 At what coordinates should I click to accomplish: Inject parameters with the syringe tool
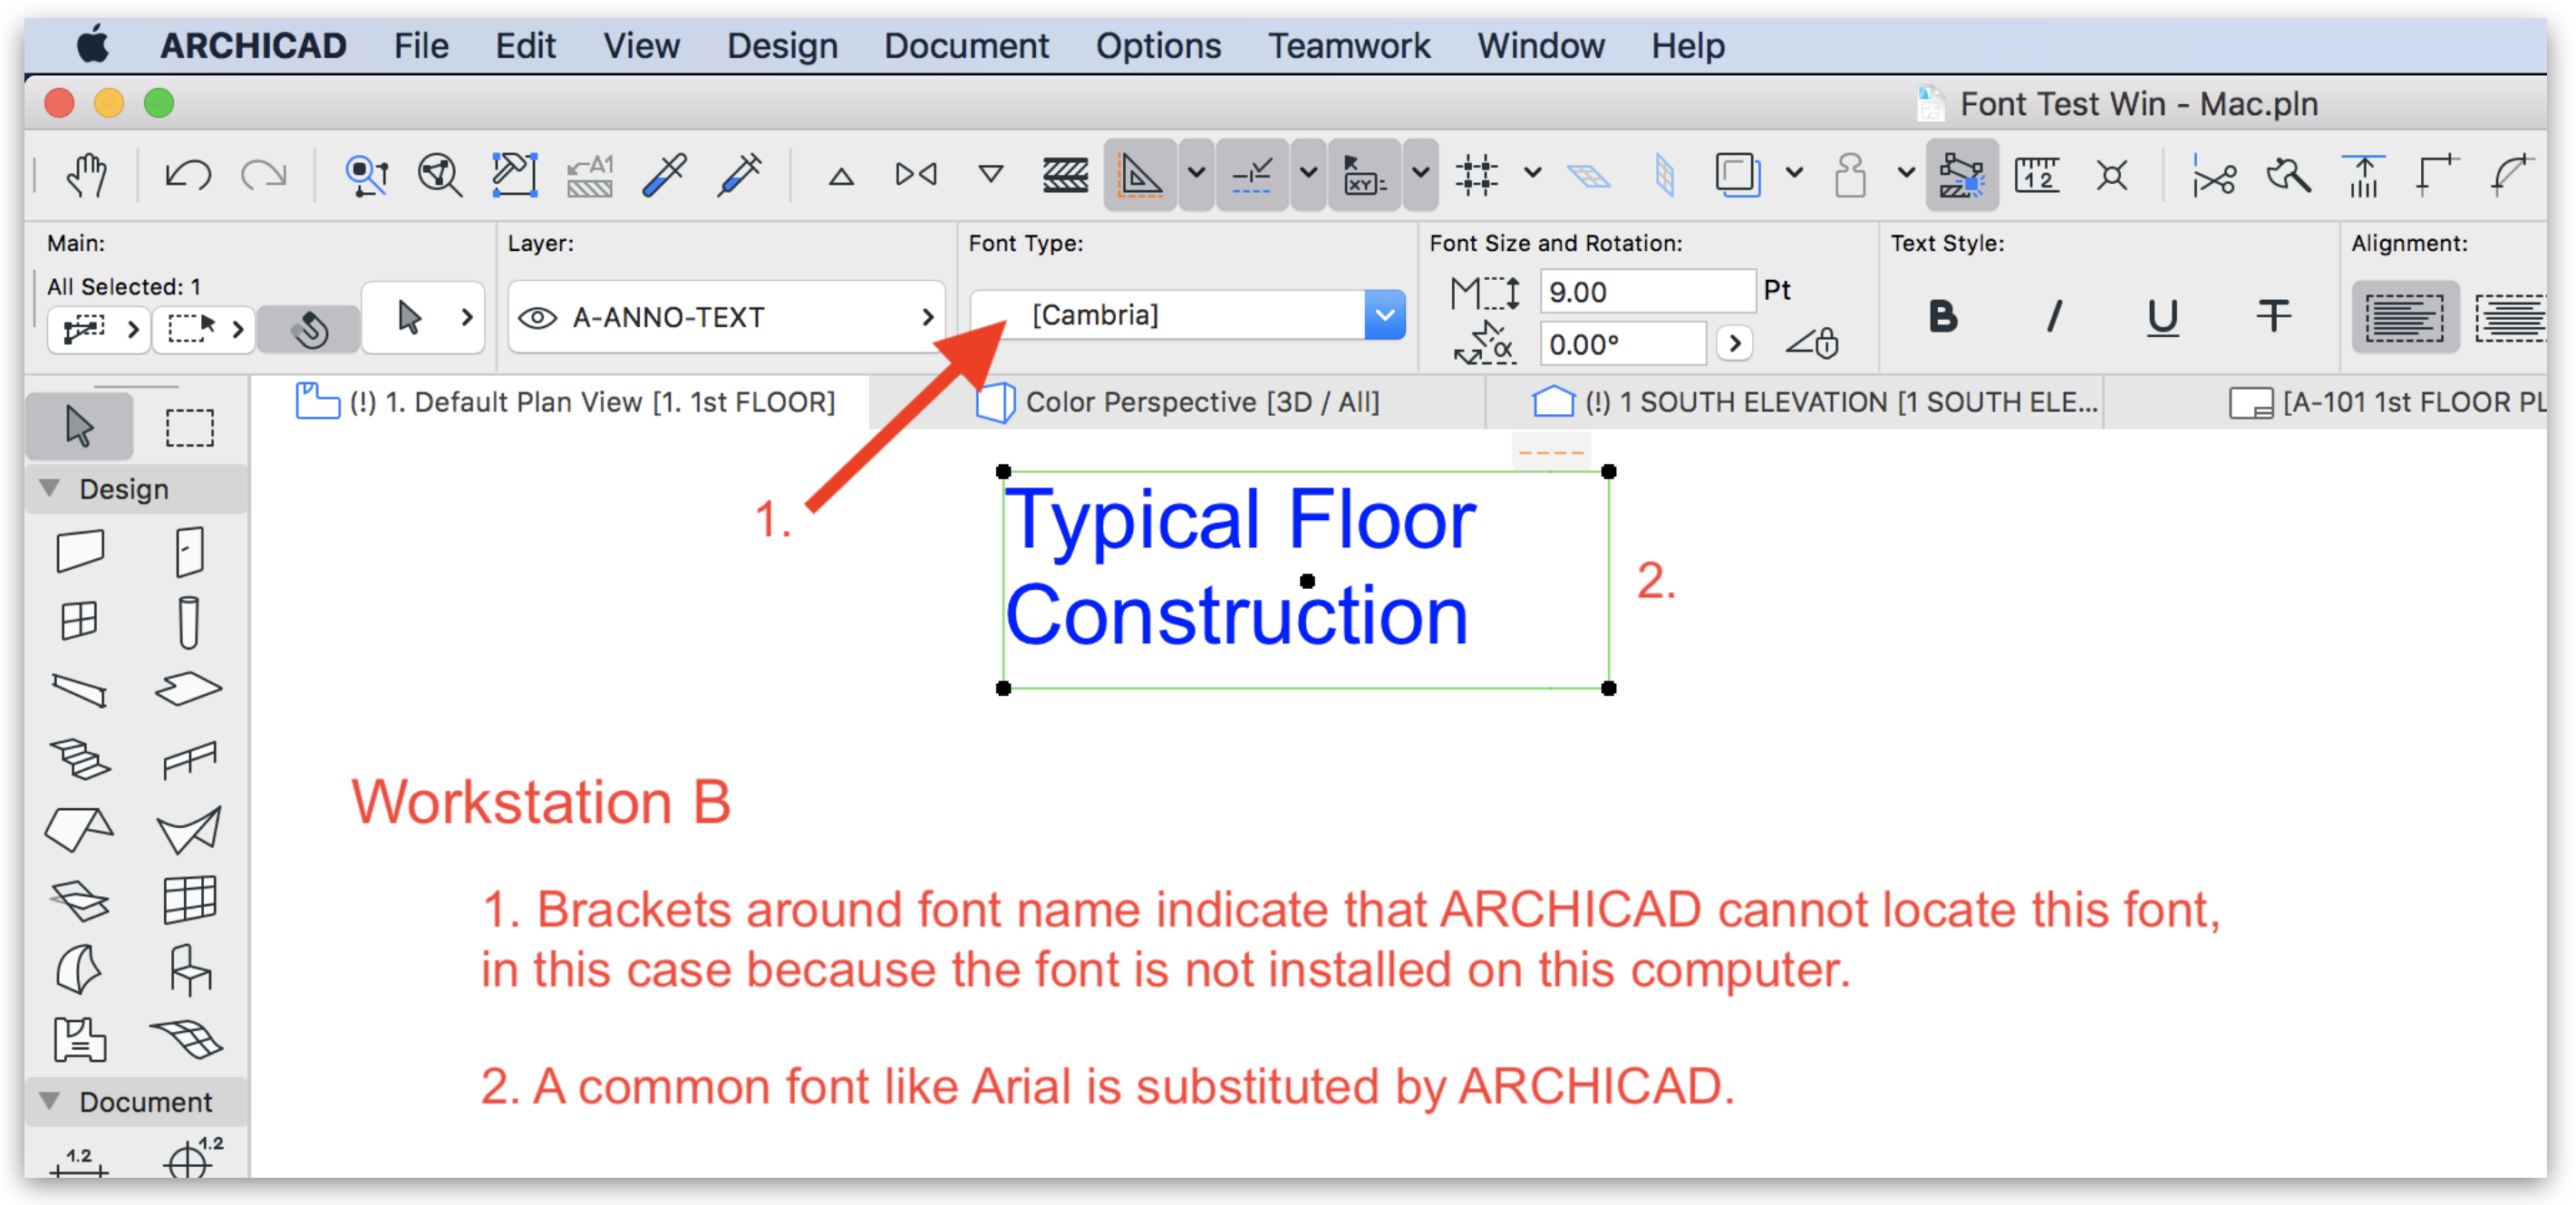click(740, 175)
